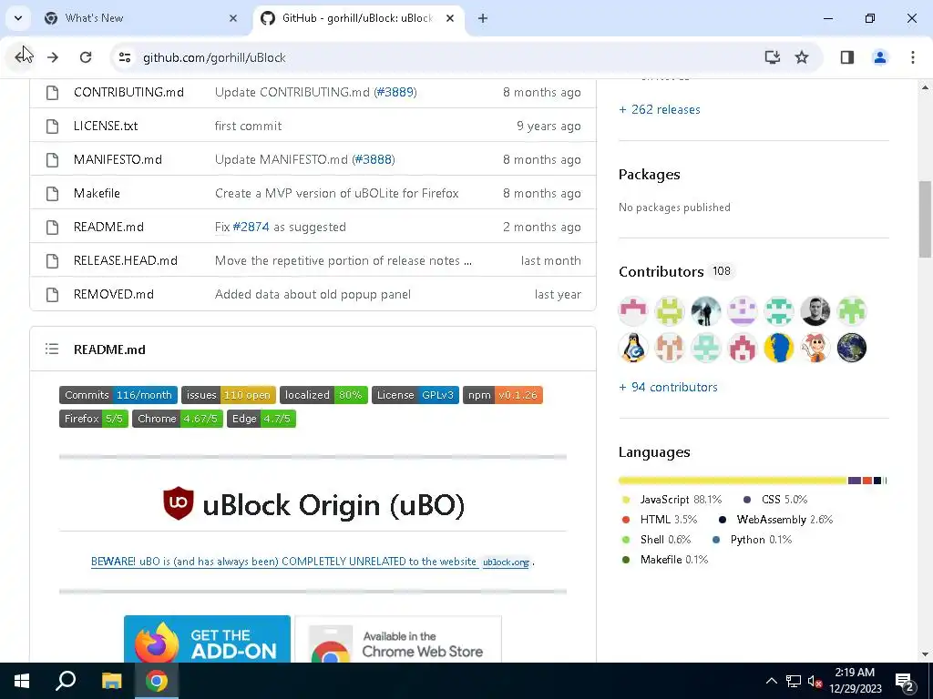Open MANIFESTO.md file
The width and height of the screenshot is (933, 699).
118,159
